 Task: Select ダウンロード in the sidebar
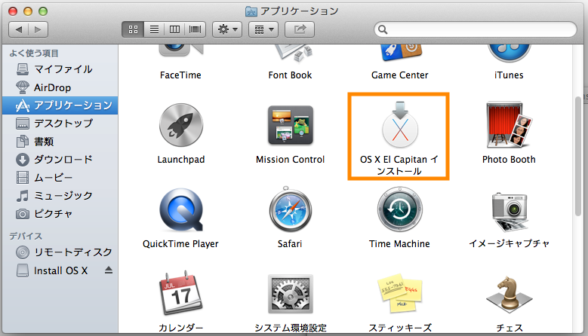pos(63,160)
